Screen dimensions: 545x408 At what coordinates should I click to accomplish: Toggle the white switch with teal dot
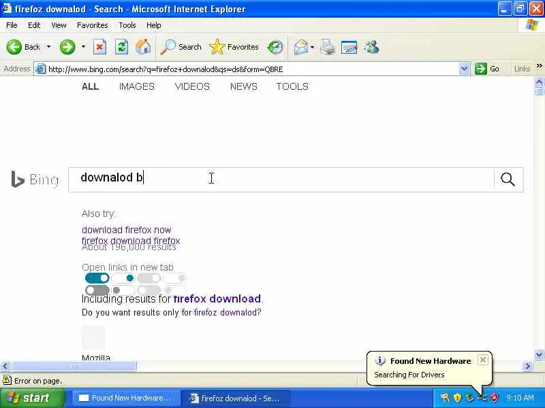point(123,278)
